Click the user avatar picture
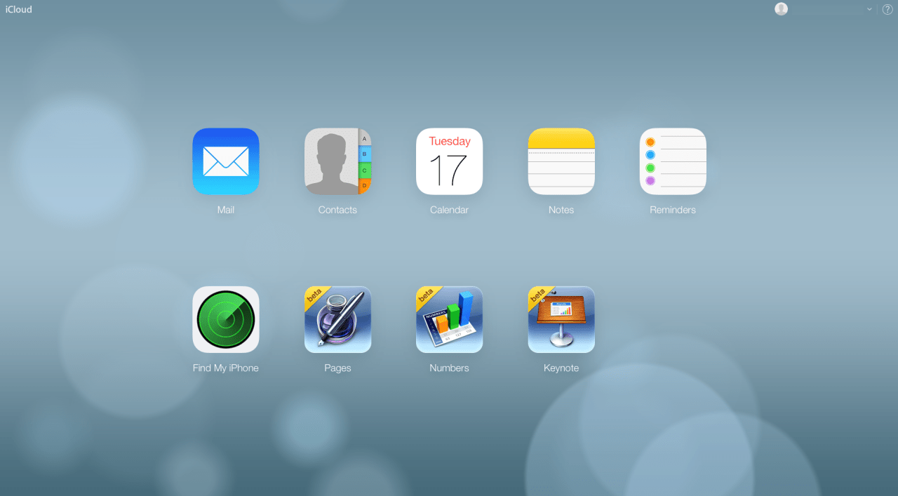Viewport: 898px width, 496px height. (781, 9)
